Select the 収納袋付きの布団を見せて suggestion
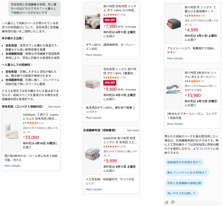 pos(184,162)
